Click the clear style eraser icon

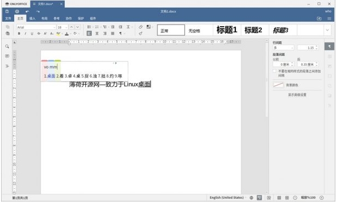click(x=141, y=27)
